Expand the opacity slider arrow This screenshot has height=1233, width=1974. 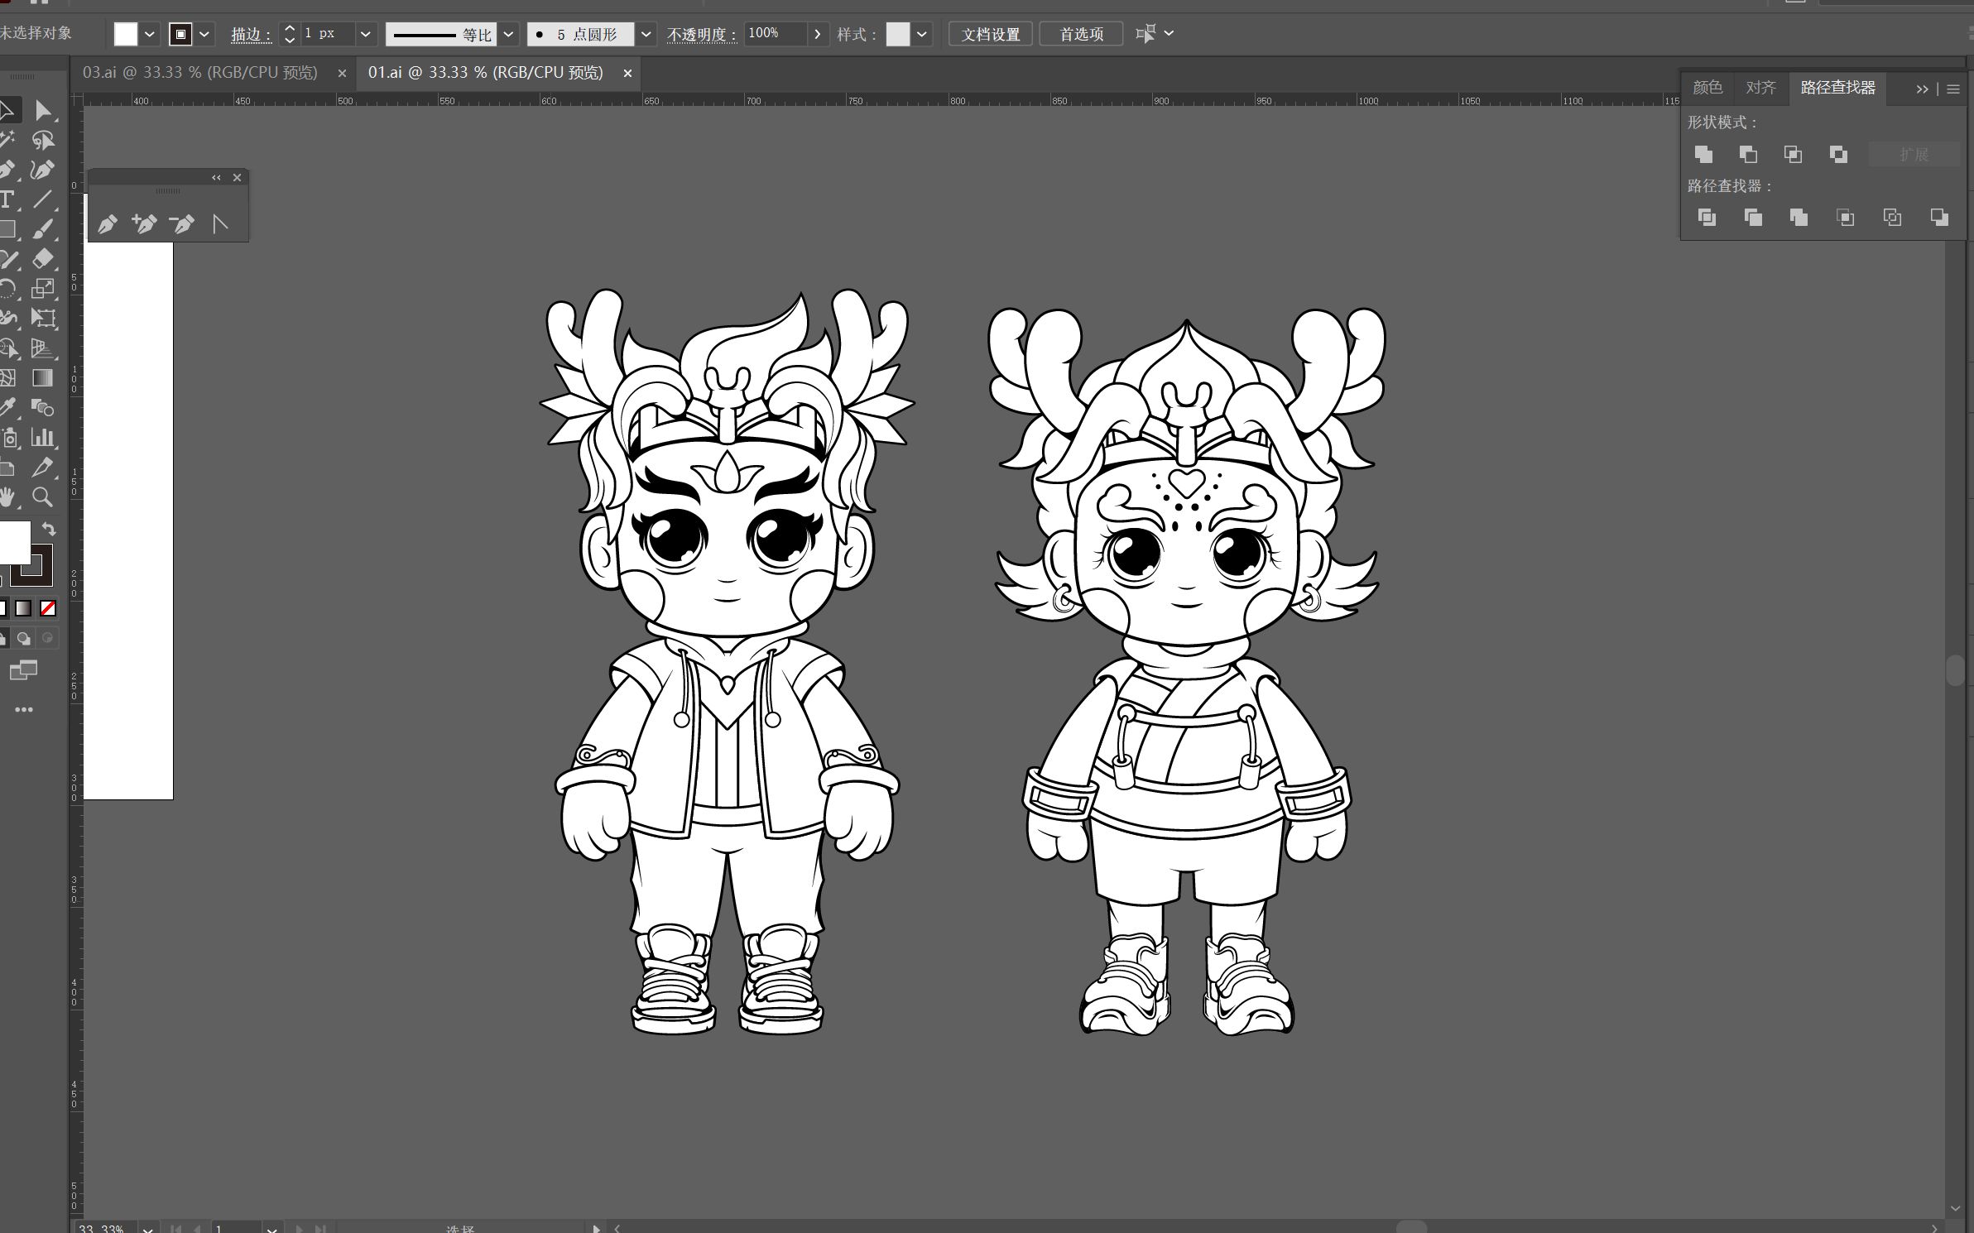[x=818, y=34]
